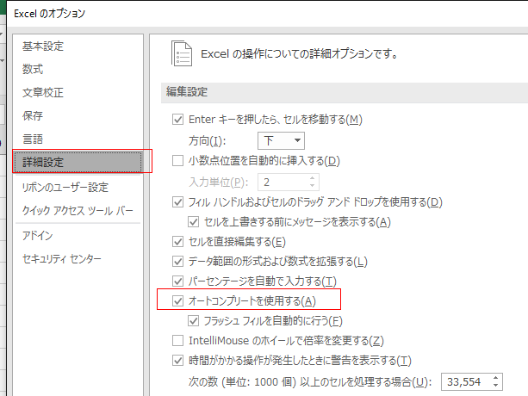Screen dimensions: 528x396
Task: Toggle セルを直接編集する checkbox
Action: [x=177, y=242]
